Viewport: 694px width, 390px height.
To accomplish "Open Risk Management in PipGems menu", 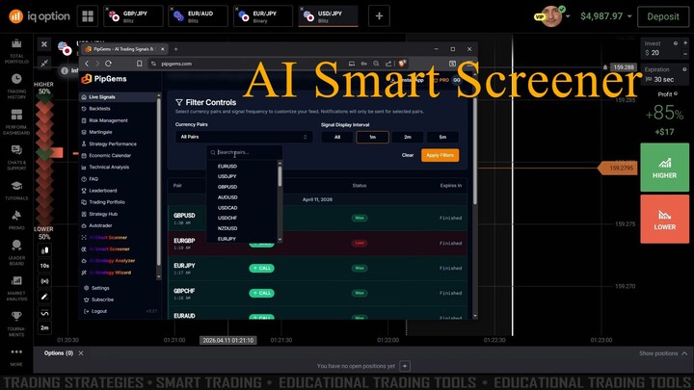I will point(108,120).
